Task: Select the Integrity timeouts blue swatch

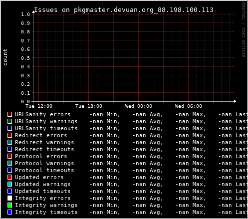Action: click(x=10, y=212)
